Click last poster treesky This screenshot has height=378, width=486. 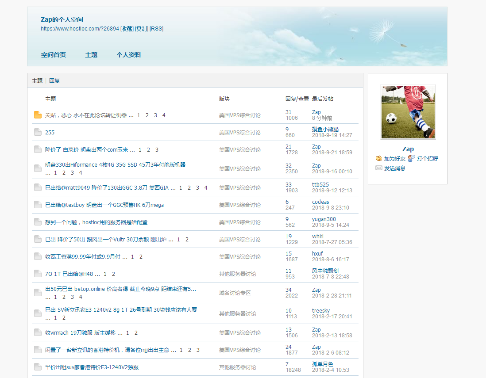pyautogui.click(x=321, y=310)
